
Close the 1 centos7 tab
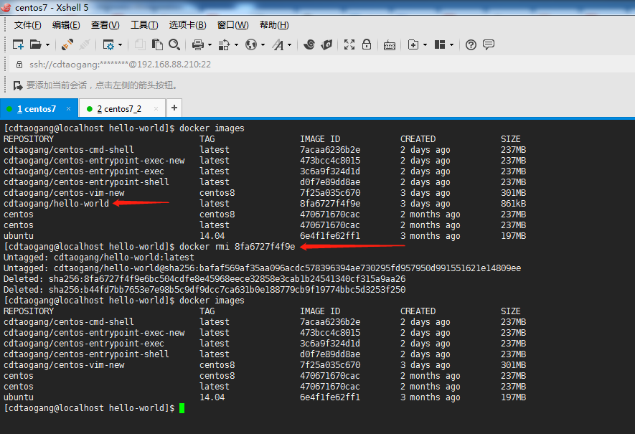point(68,108)
